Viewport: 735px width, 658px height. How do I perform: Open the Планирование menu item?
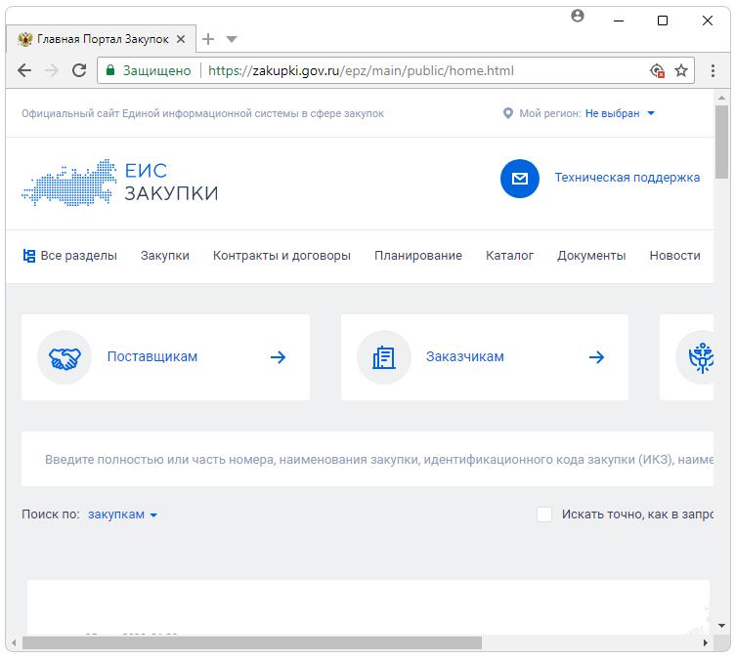(x=418, y=256)
